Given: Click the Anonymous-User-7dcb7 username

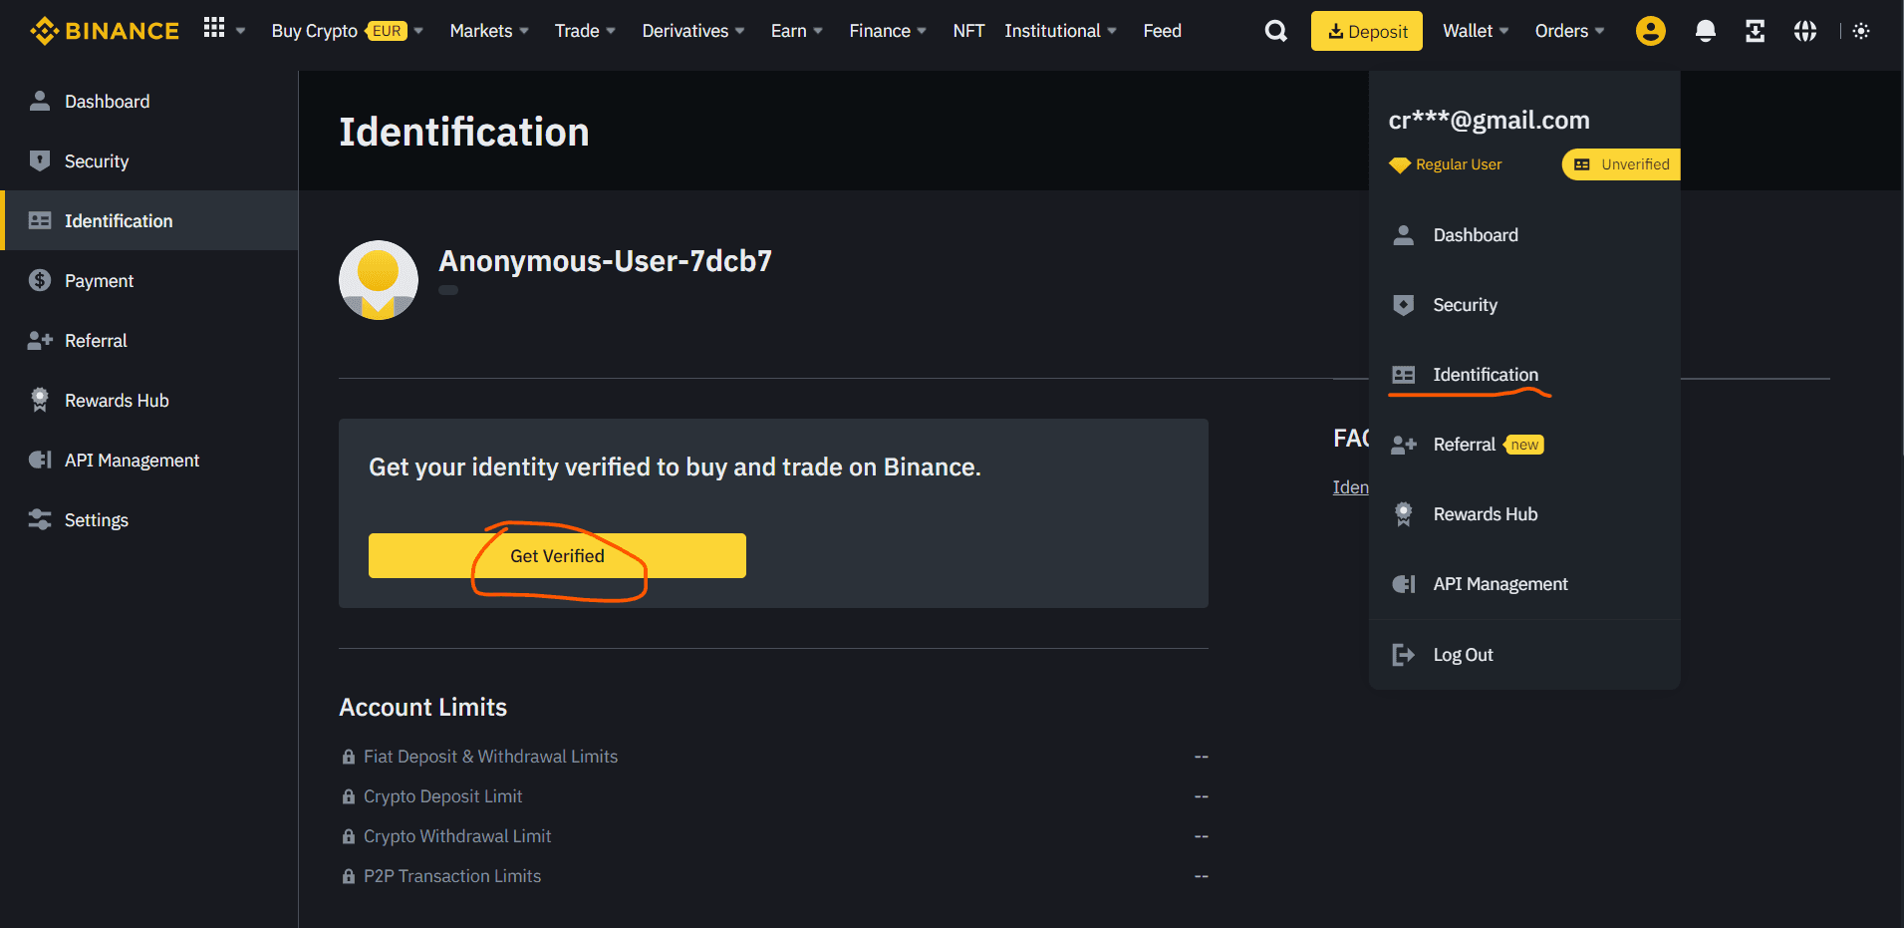Looking at the screenshot, I should pyautogui.click(x=605, y=261).
